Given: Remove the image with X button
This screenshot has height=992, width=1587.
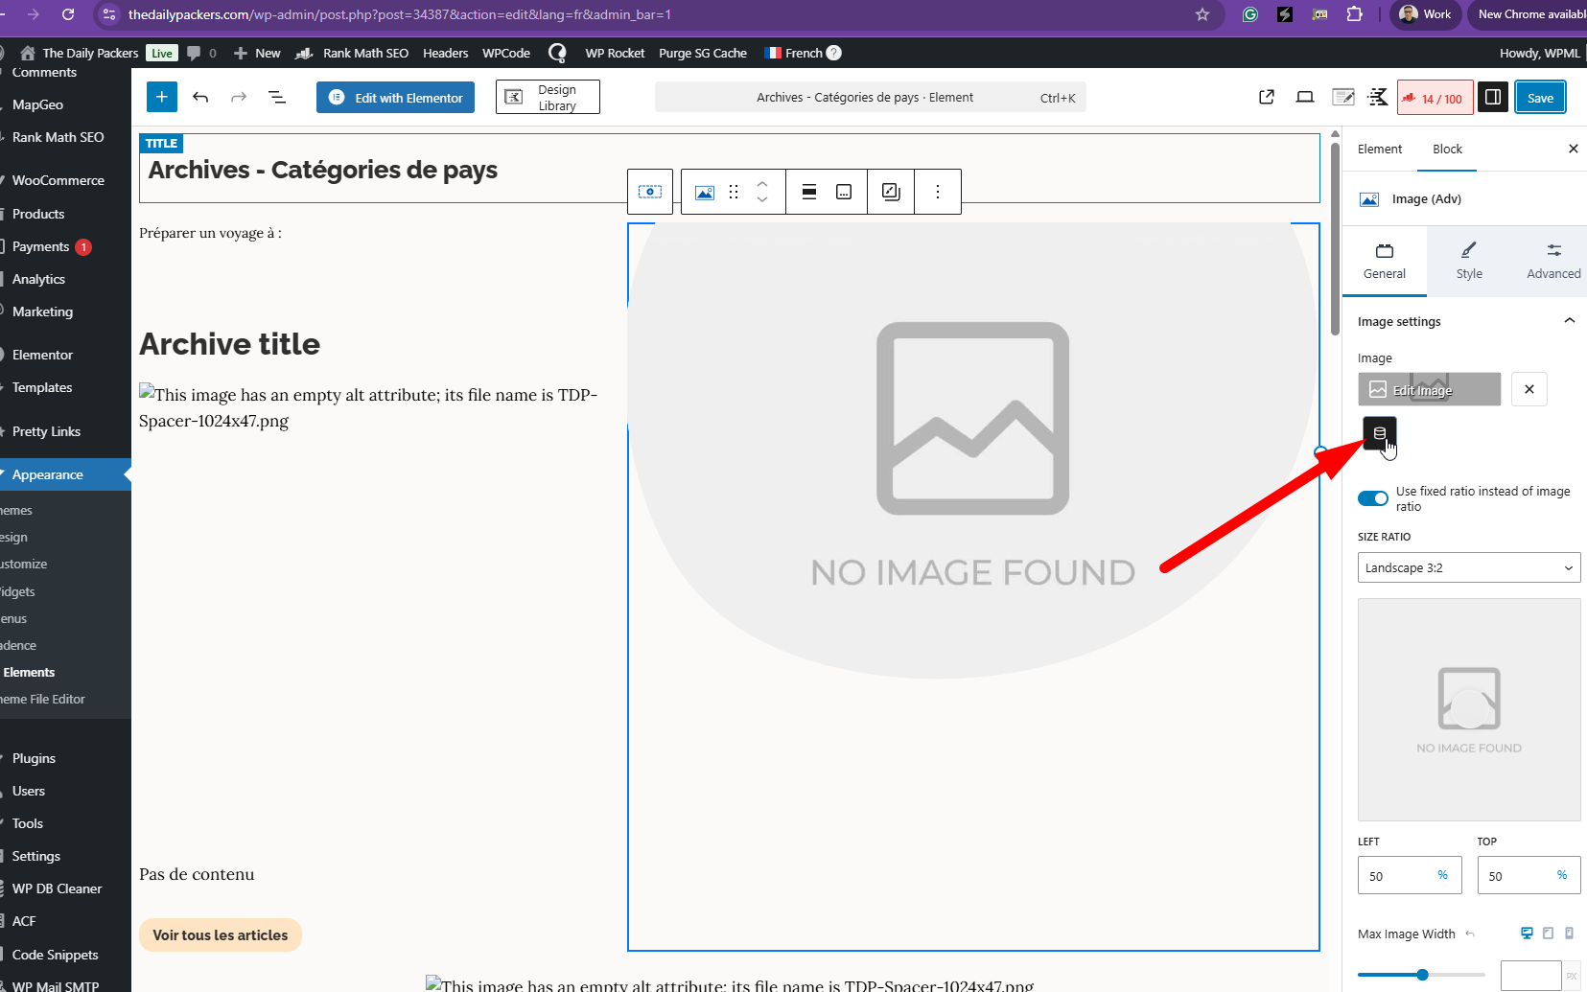Looking at the screenshot, I should 1529,389.
